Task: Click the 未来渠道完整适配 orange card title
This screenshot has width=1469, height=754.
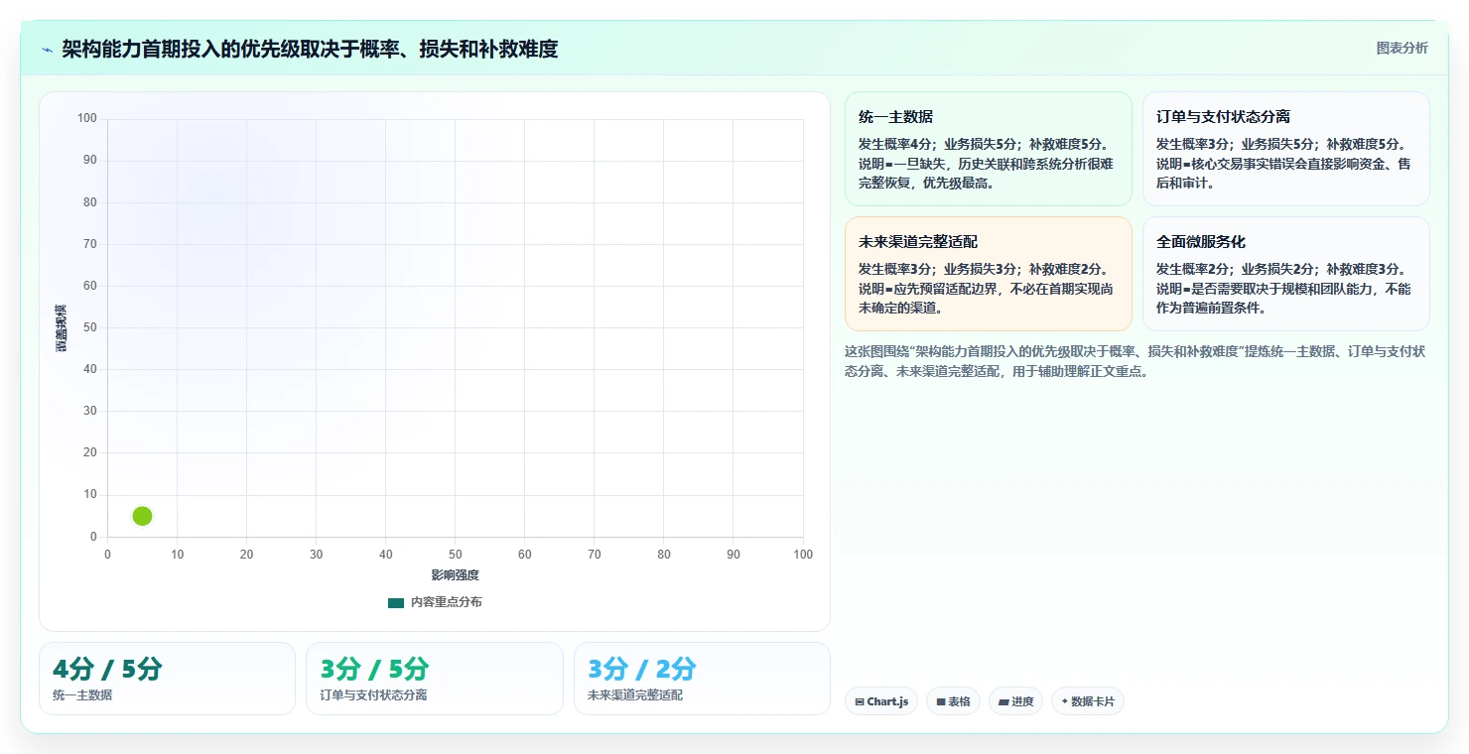Action: click(918, 242)
